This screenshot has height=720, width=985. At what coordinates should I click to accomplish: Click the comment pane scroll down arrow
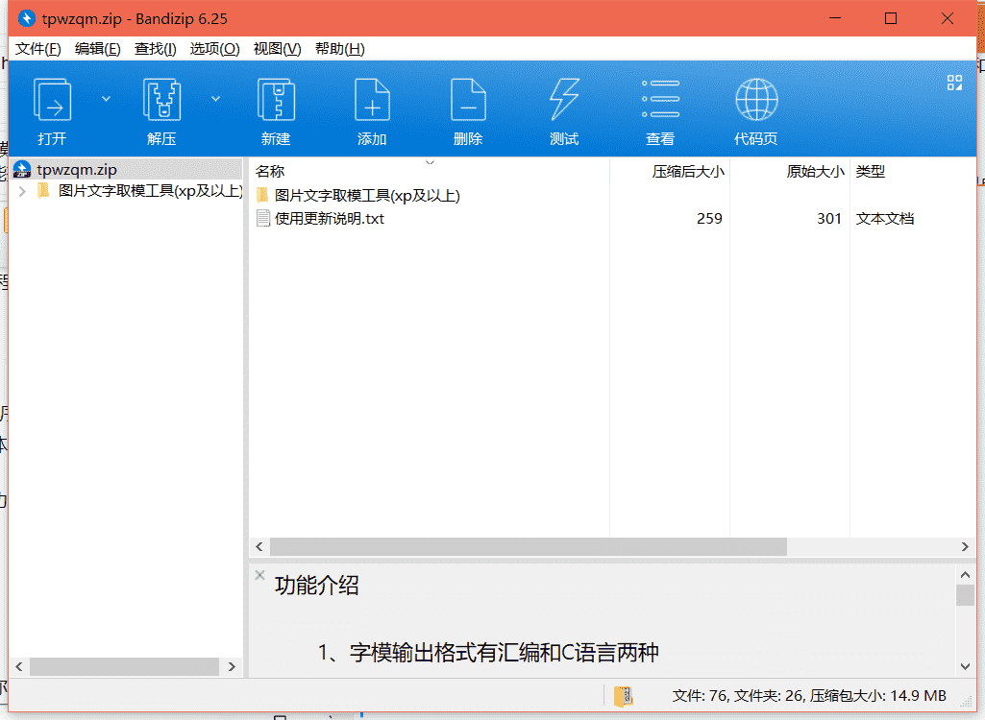point(966,666)
